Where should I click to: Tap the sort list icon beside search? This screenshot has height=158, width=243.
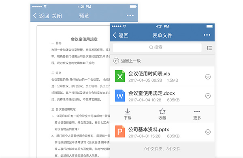[209, 48]
